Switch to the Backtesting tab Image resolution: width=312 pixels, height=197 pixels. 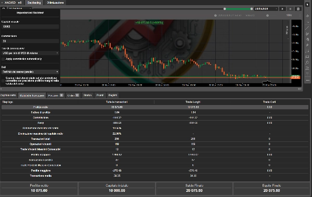tap(34, 3)
